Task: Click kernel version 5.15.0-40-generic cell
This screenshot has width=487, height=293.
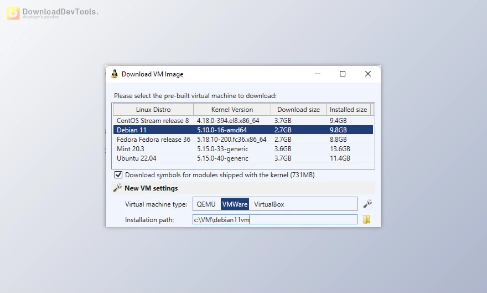Action: (x=222, y=158)
